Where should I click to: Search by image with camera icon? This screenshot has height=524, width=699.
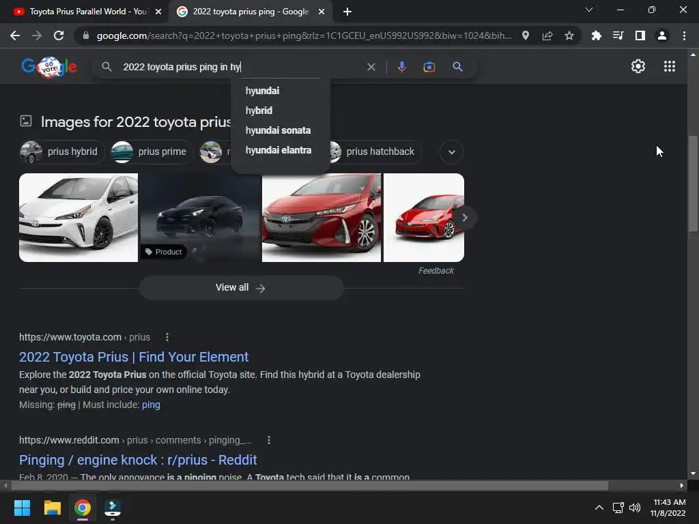tap(429, 67)
